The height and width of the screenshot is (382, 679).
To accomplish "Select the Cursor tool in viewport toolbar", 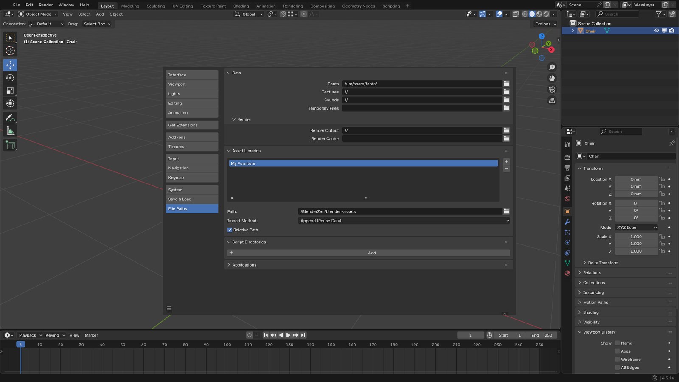I will coord(10,51).
